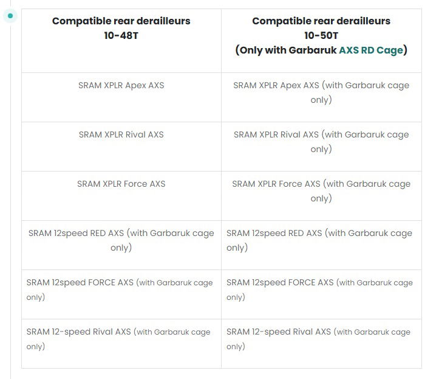
Task: Click the SRAM 12speed FORCE AXS cell under 10-50T
Action: [319, 290]
